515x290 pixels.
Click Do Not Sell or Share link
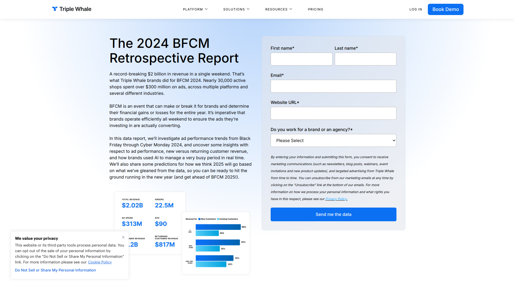pos(55,270)
